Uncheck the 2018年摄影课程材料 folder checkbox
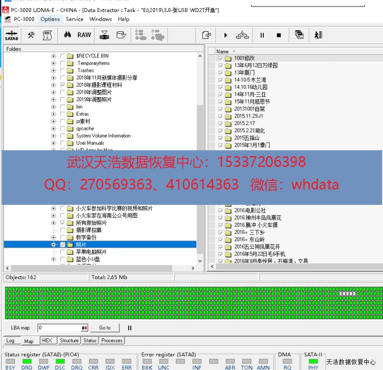The width and height of the screenshot is (383, 370). click(x=63, y=85)
